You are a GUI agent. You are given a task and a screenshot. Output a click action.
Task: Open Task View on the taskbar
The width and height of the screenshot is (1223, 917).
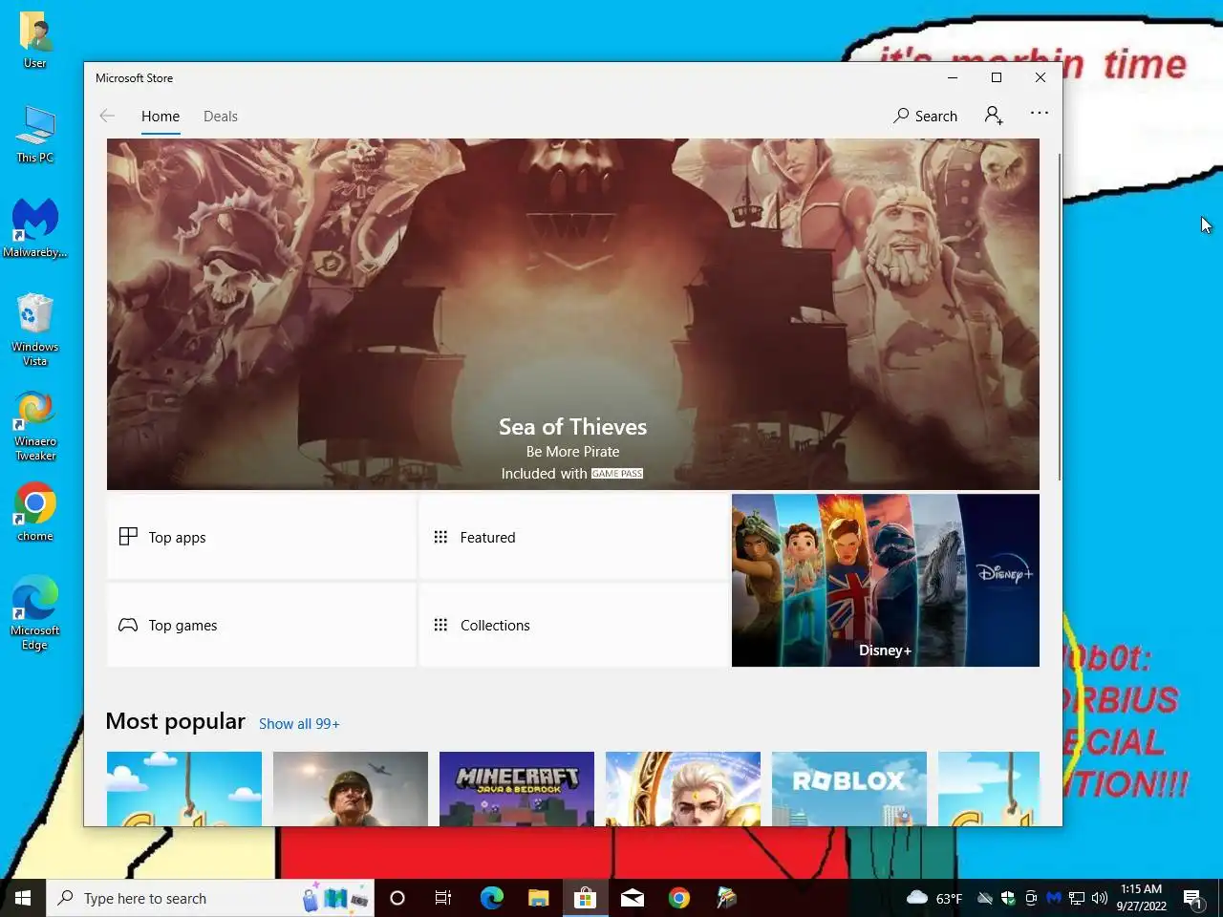click(x=443, y=898)
